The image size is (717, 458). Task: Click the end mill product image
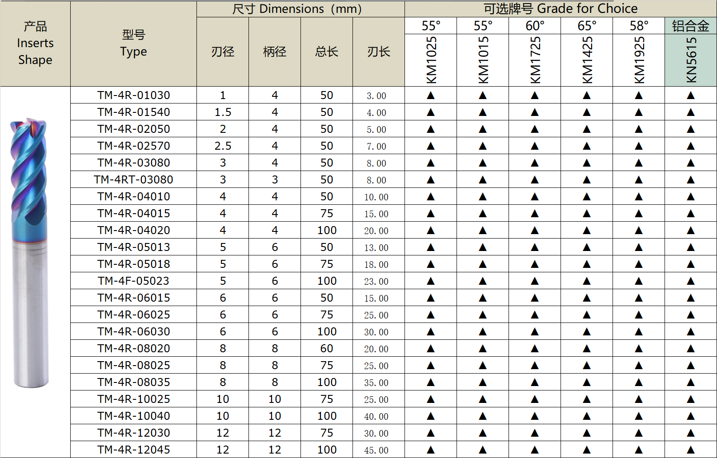tap(29, 252)
